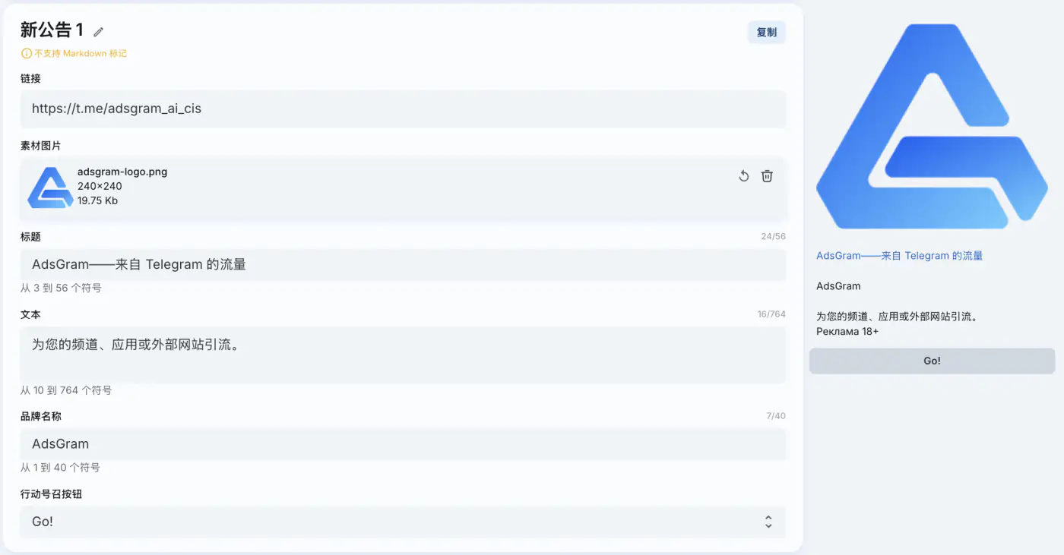
Task: Click the Реклама 18+ label in preview
Action: pyautogui.click(x=847, y=331)
